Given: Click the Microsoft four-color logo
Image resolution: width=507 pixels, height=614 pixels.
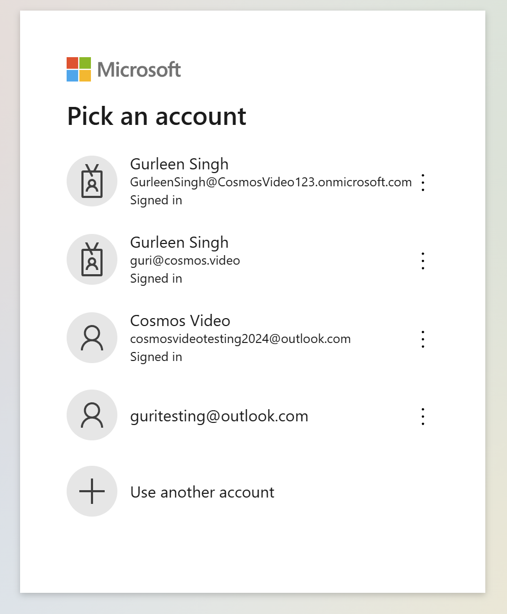Looking at the screenshot, I should [x=79, y=69].
